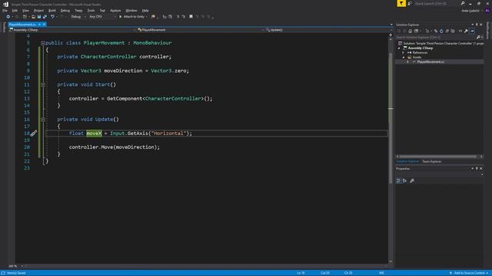The image size is (492, 276).
Task: Open the Tools menu
Action: pos(91,11)
